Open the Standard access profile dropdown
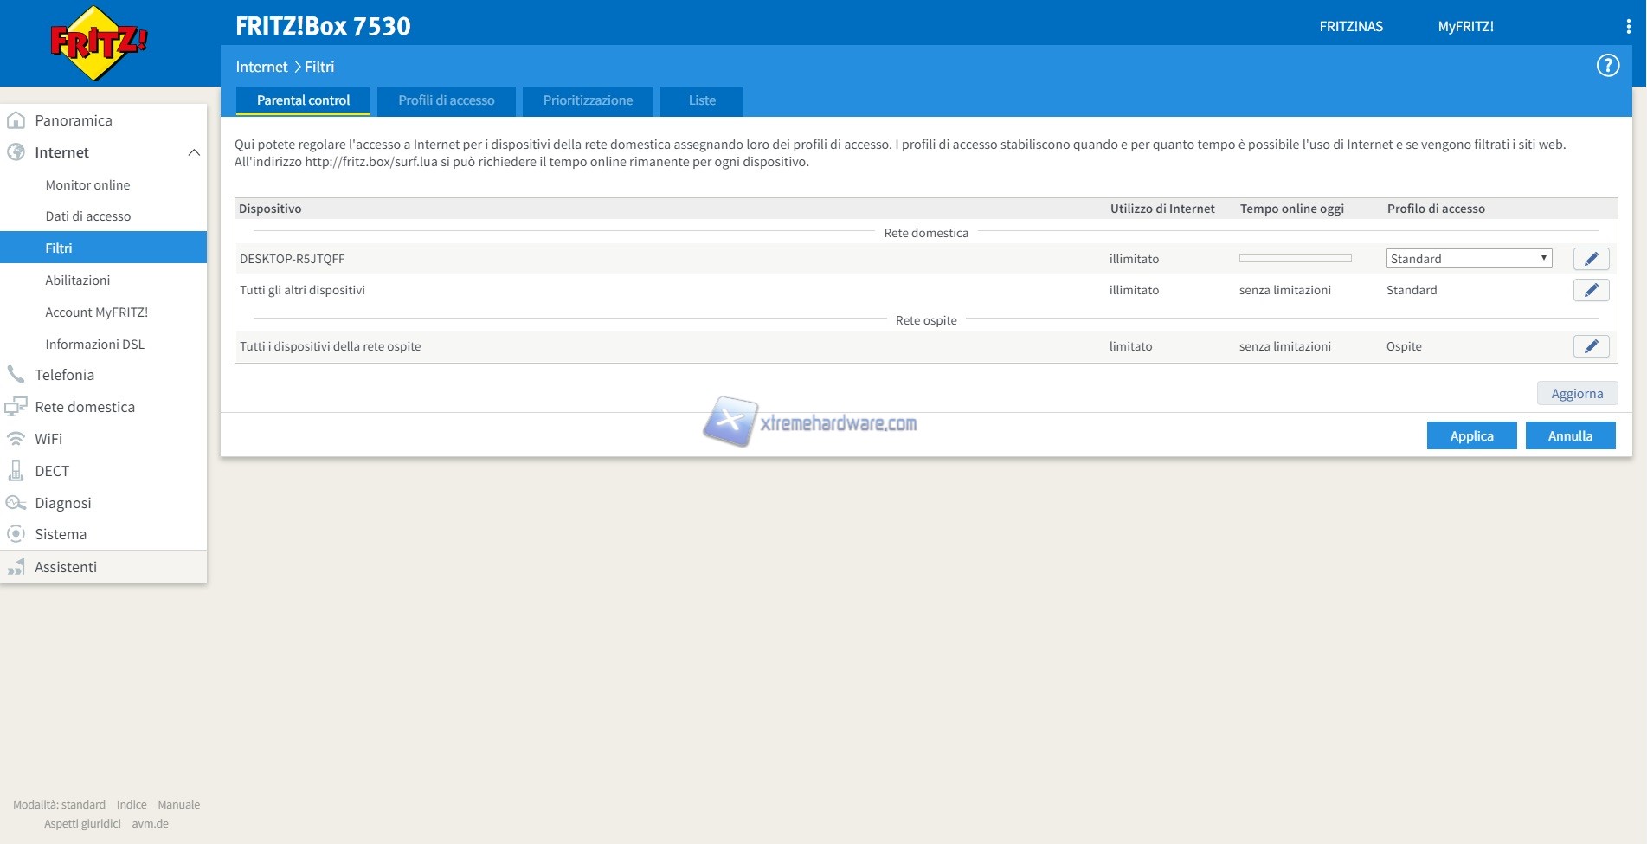Viewport: 1647px width, 844px height. [1468, 259]
